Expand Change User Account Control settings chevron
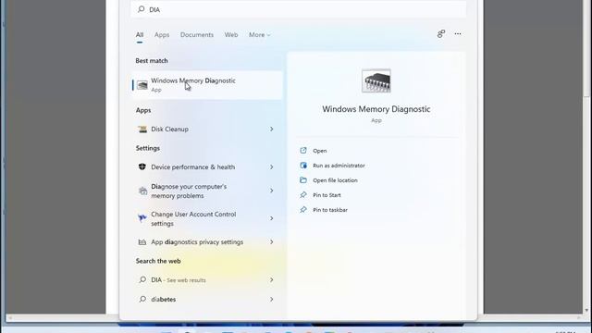The width and height of the screenshot is (592, 333). [x=271, y=218]
